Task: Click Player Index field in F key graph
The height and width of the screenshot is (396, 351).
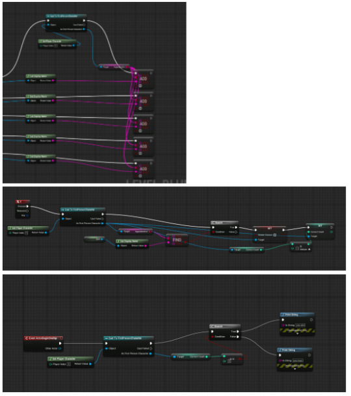Action: tap(26, 233)
